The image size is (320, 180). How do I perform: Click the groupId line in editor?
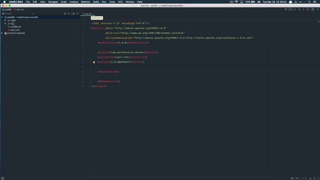click(127, 52)
